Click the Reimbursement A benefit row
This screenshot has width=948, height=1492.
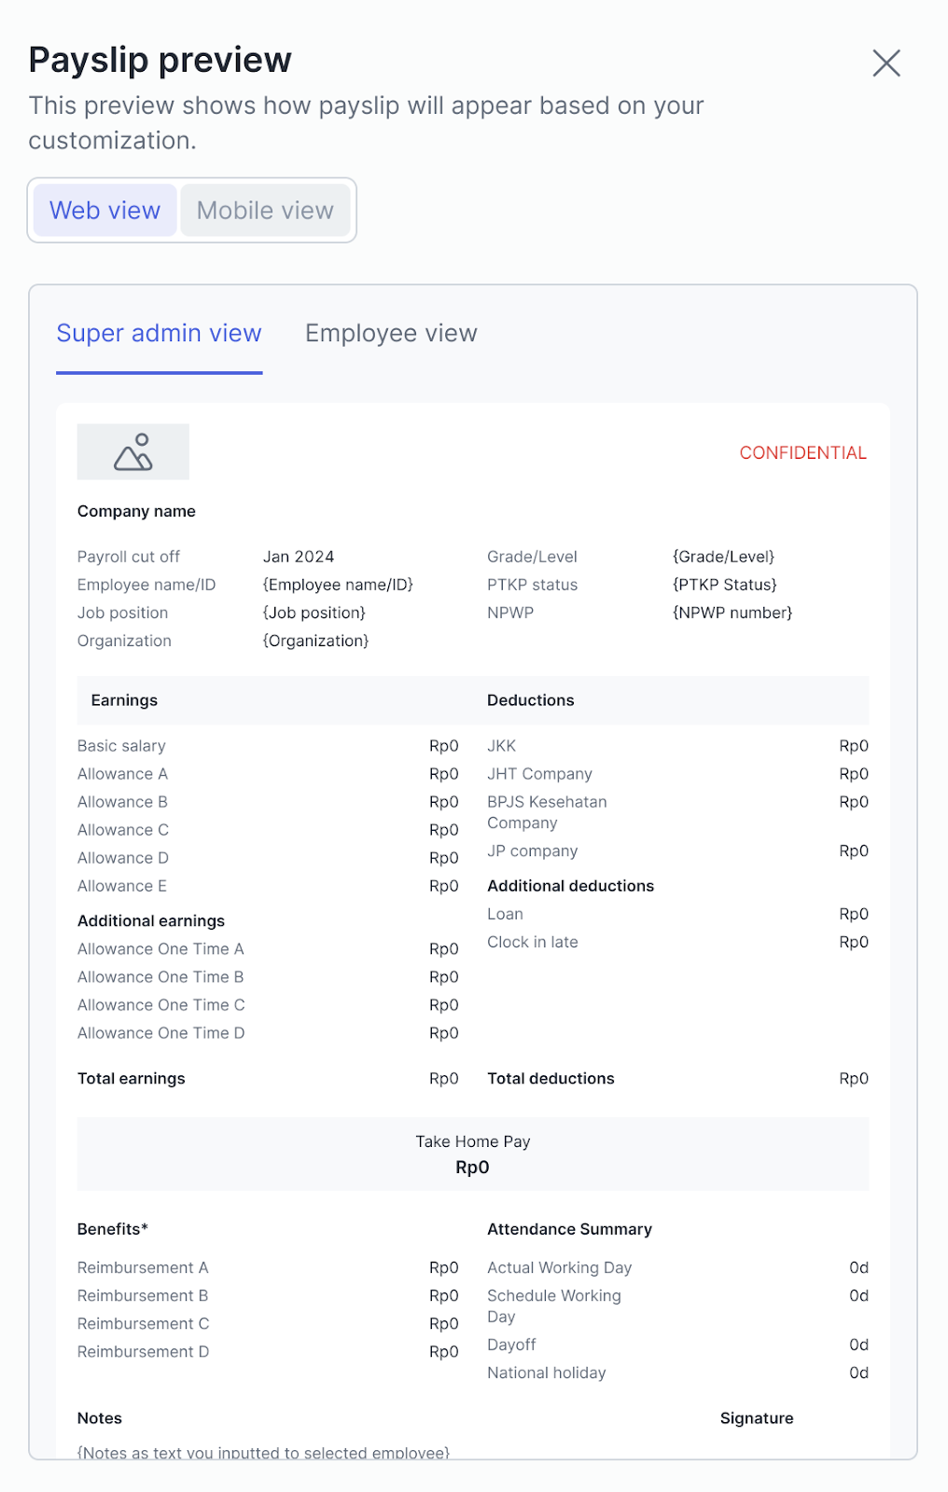point(143,1268)
